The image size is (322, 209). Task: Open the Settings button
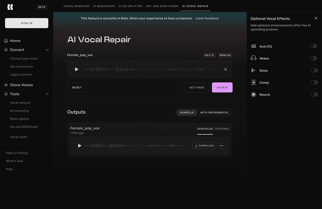[x=197, y=87]
